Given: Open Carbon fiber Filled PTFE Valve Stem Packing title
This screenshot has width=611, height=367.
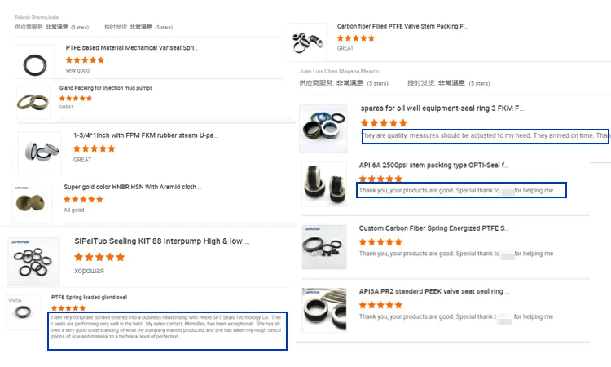Looking at the screenshot, I should click(x=402, y=26).
